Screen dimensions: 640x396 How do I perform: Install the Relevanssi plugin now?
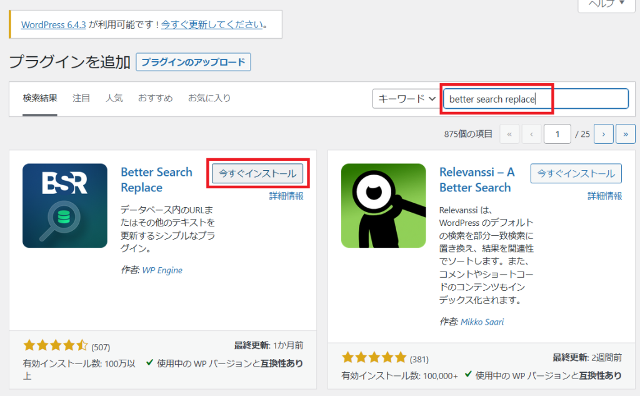576,174
